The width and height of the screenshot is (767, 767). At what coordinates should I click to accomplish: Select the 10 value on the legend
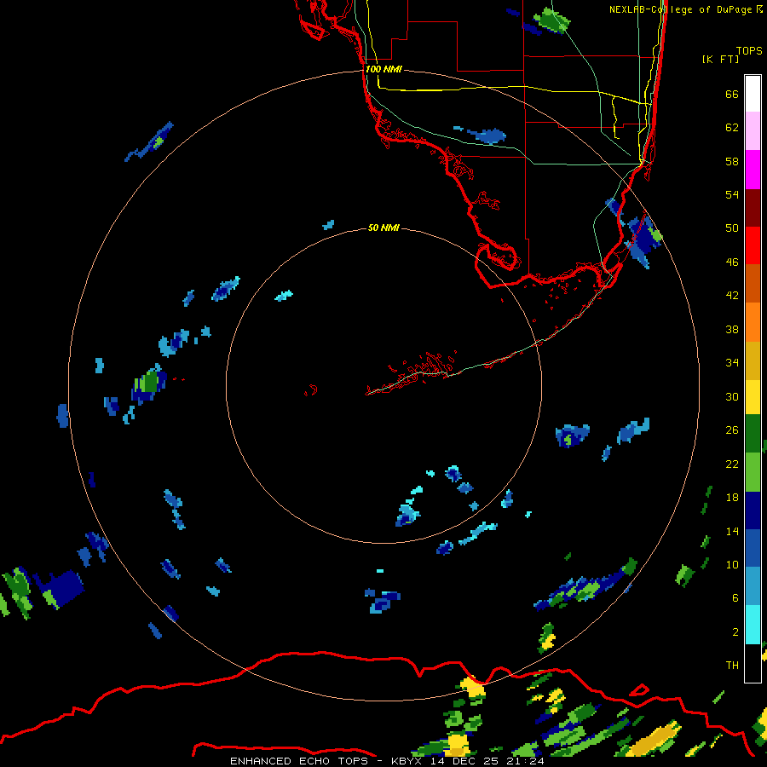[732, 564]
